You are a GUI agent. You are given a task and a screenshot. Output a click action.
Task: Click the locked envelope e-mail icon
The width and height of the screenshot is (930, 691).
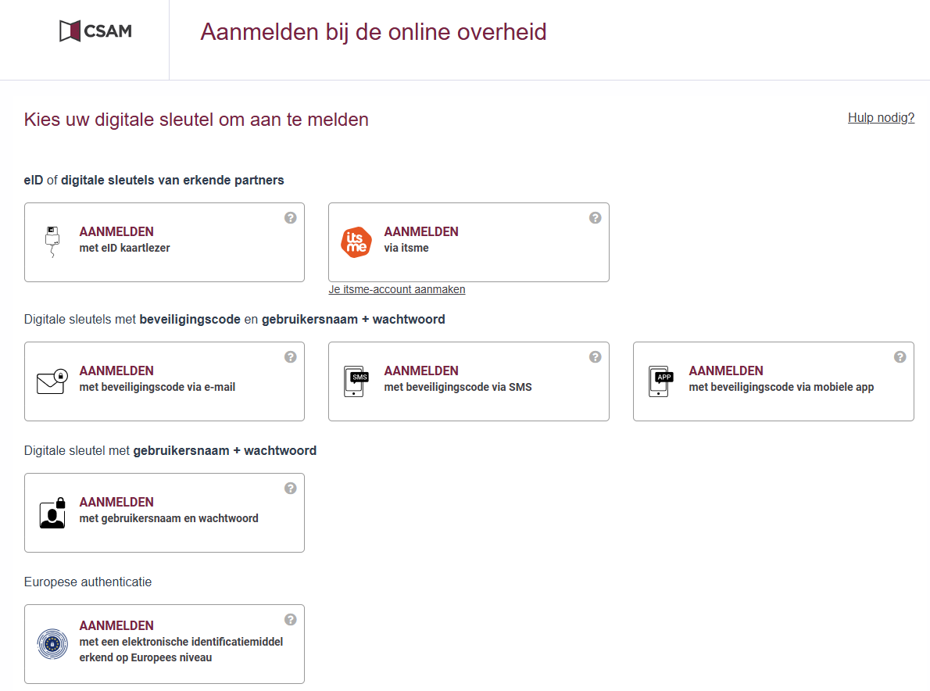[x=52, y=381]
